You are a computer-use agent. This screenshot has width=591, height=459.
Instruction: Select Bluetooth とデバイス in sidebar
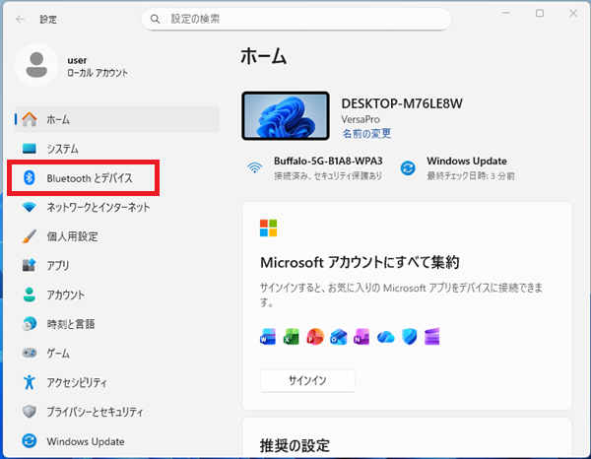117,177
